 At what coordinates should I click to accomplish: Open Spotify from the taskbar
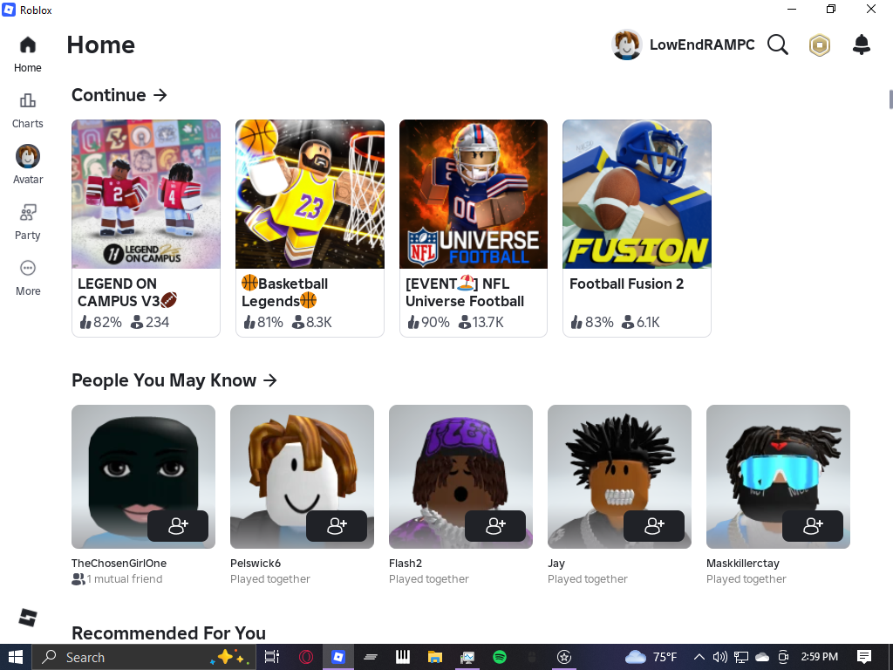(x=500, y=657)
